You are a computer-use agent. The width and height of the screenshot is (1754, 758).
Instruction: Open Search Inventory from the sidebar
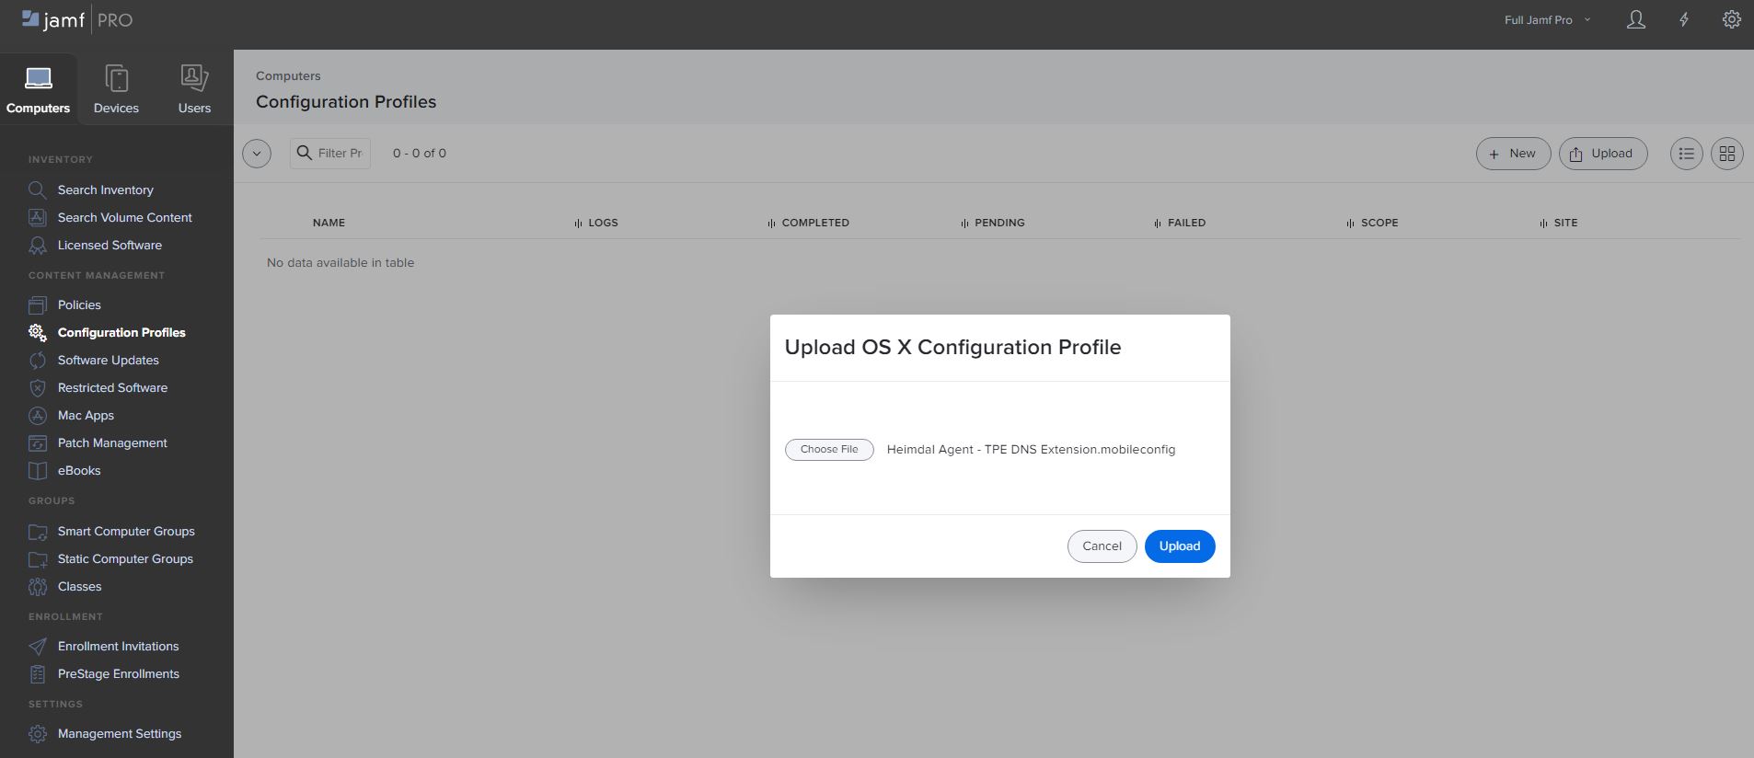click(x=106, y=189)
